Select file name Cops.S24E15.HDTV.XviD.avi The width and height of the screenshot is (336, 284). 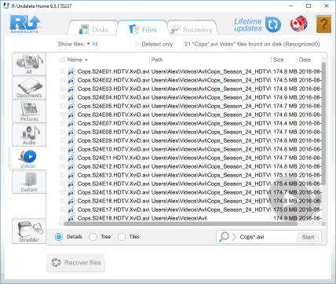click(114, 192)
